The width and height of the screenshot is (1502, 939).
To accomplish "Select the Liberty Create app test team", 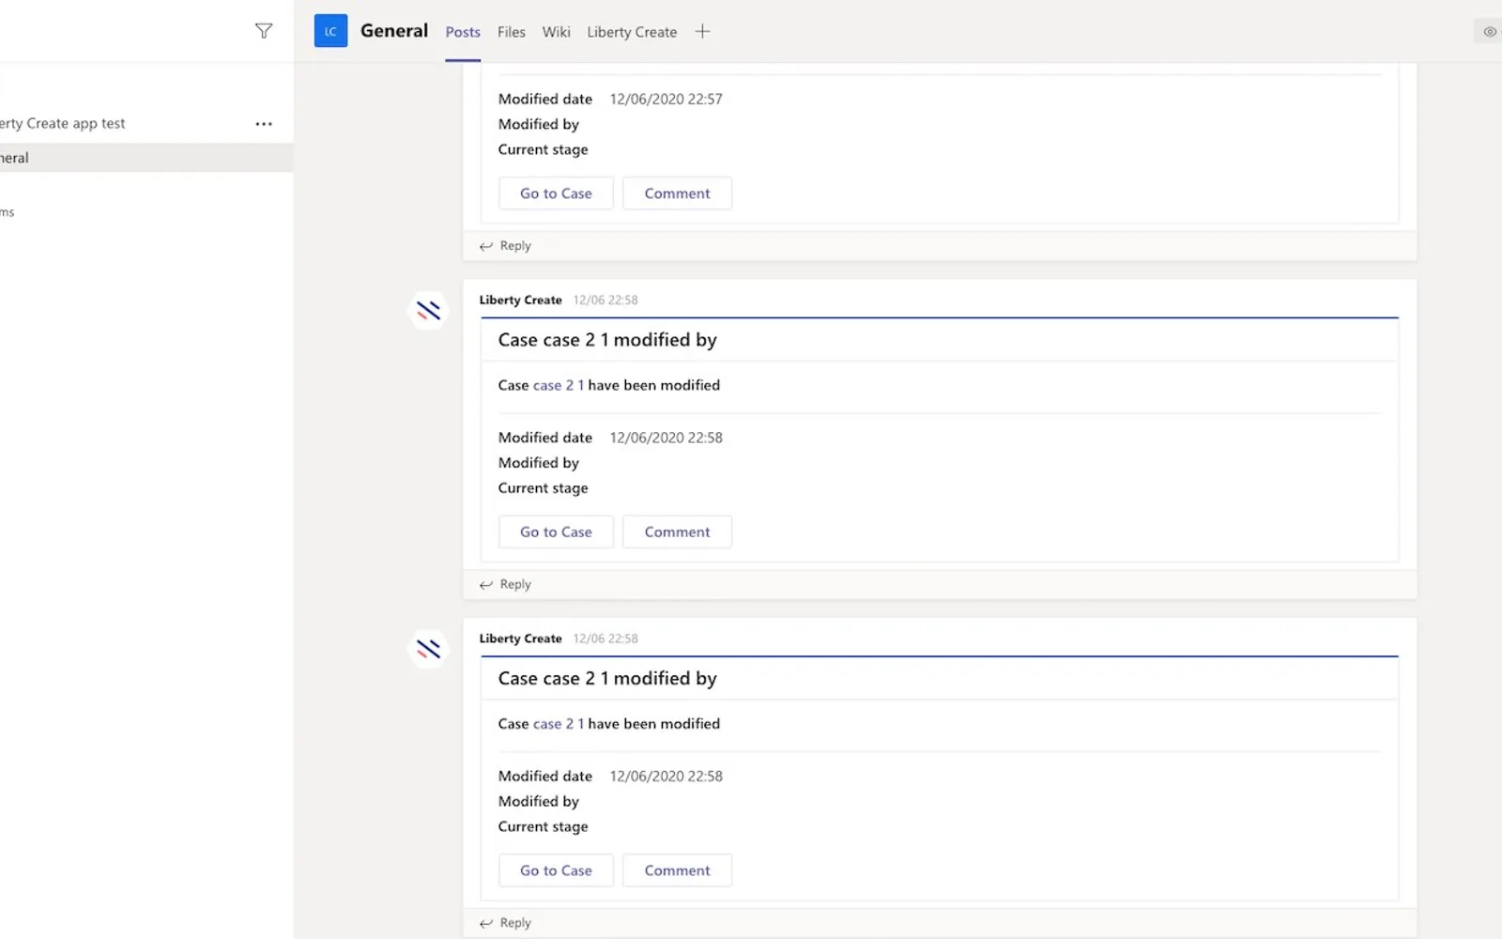I will point(63,123).
